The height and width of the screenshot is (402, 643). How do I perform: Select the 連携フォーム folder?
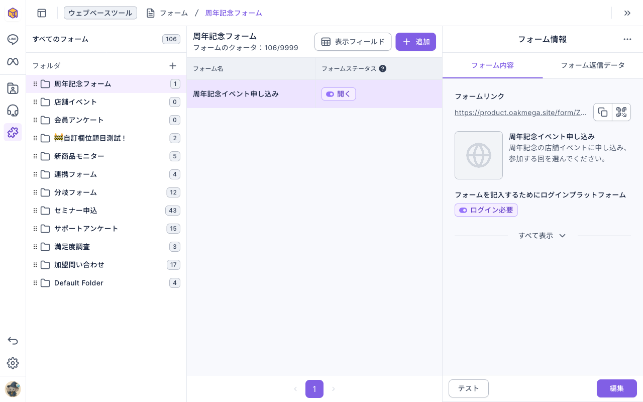pos(106,174)
